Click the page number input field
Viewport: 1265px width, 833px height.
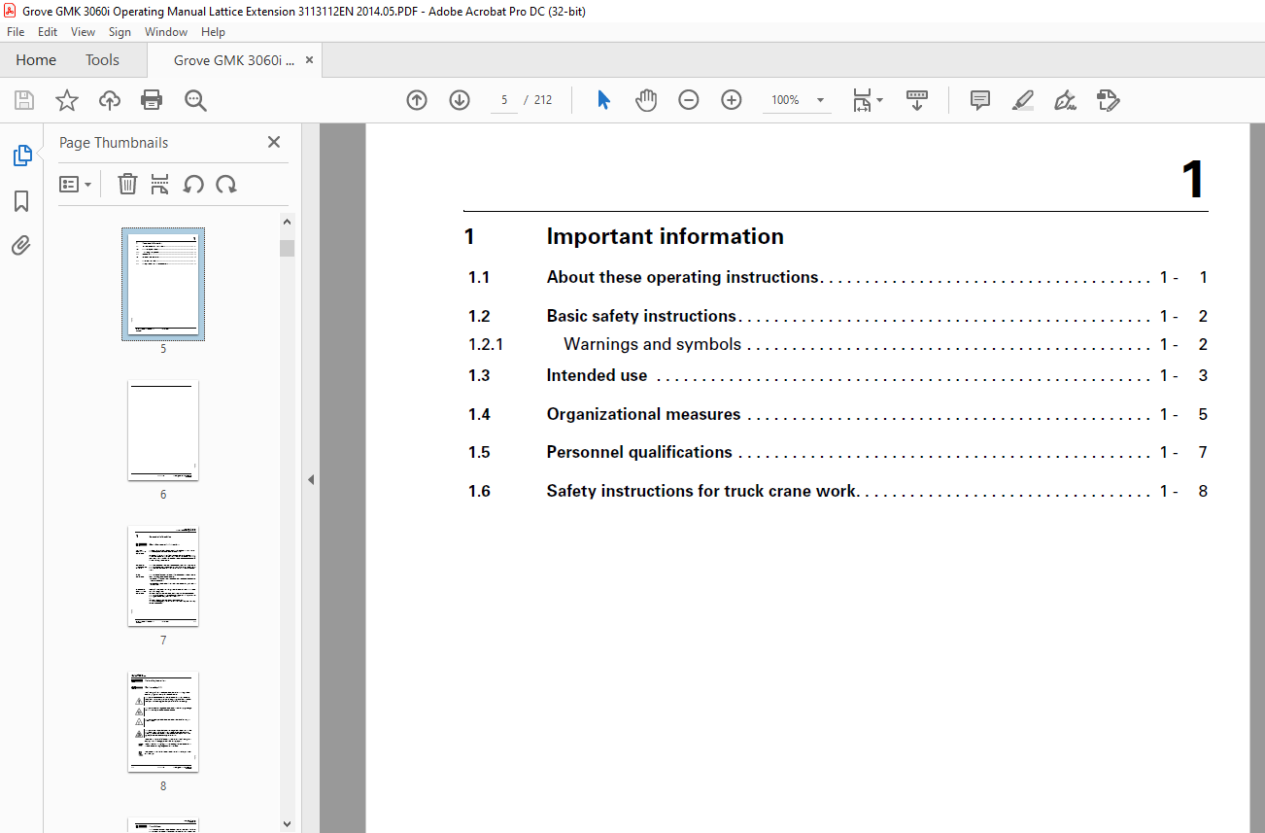click(x=504, y=100)
